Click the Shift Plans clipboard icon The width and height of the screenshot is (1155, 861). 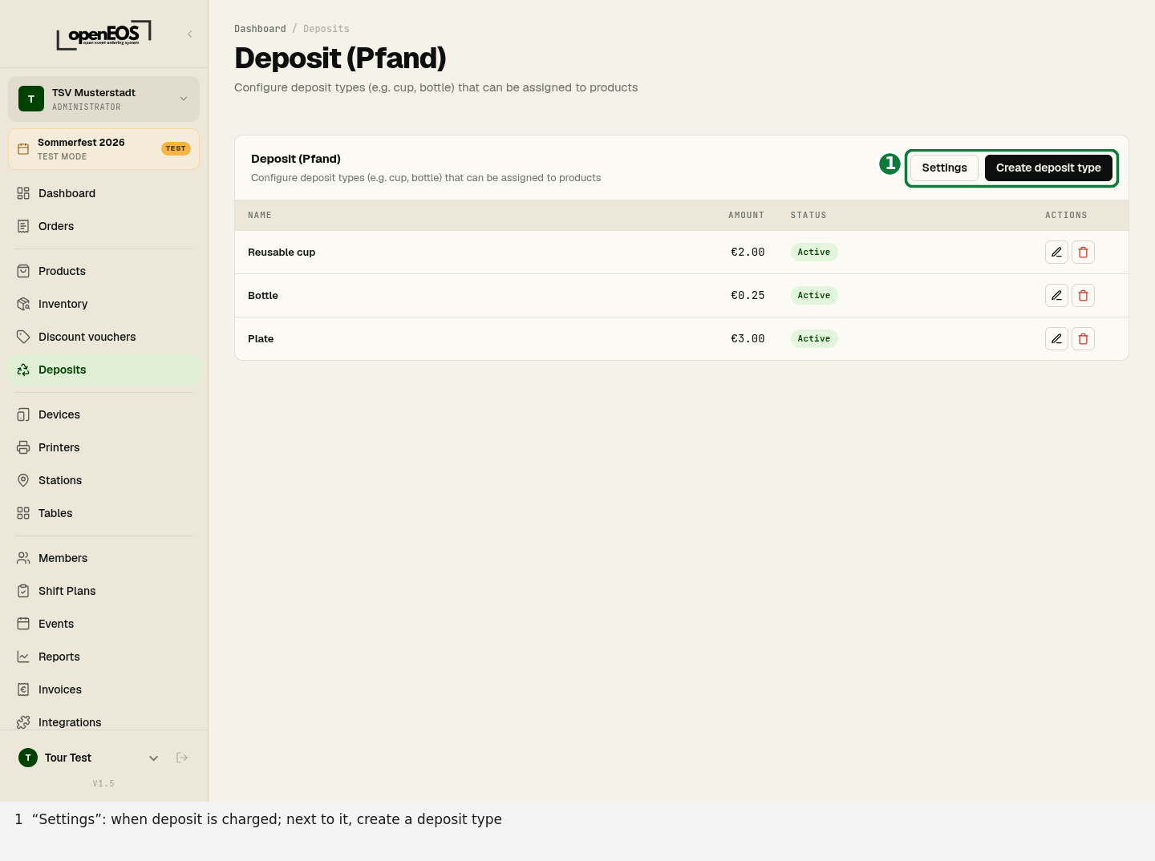tap(23, 591)
